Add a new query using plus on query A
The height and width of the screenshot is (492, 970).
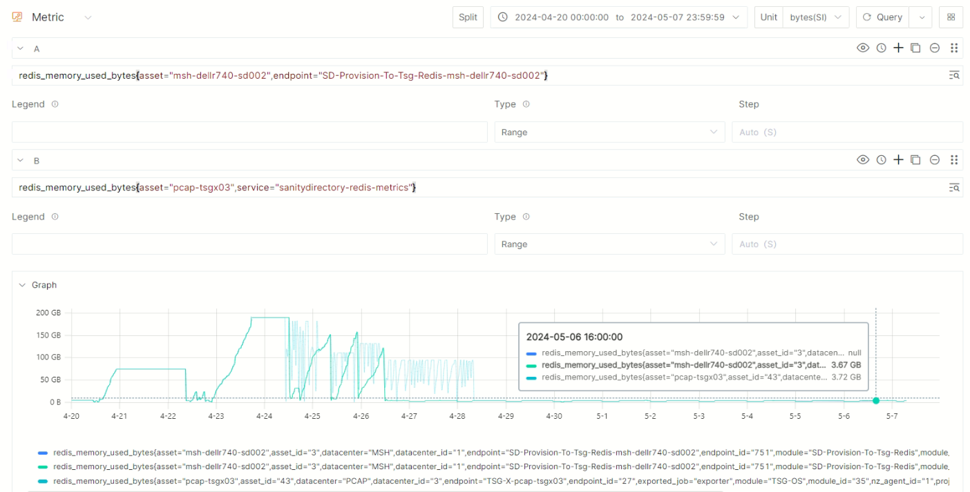(898, 48)
